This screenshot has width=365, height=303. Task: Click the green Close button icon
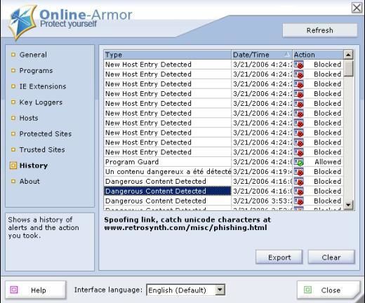pyautogui.click(x=307, y=290)
